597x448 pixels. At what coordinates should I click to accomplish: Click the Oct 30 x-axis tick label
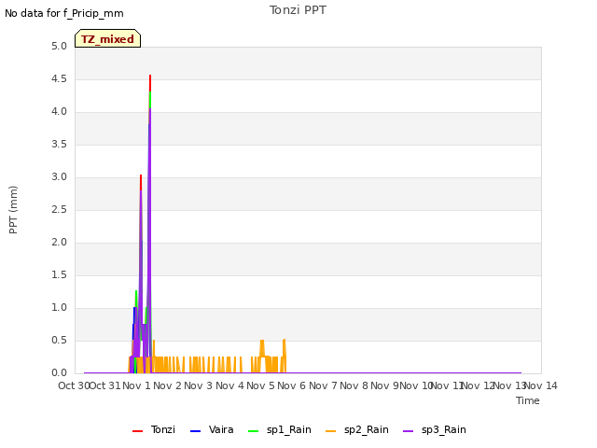click(74, 385)
